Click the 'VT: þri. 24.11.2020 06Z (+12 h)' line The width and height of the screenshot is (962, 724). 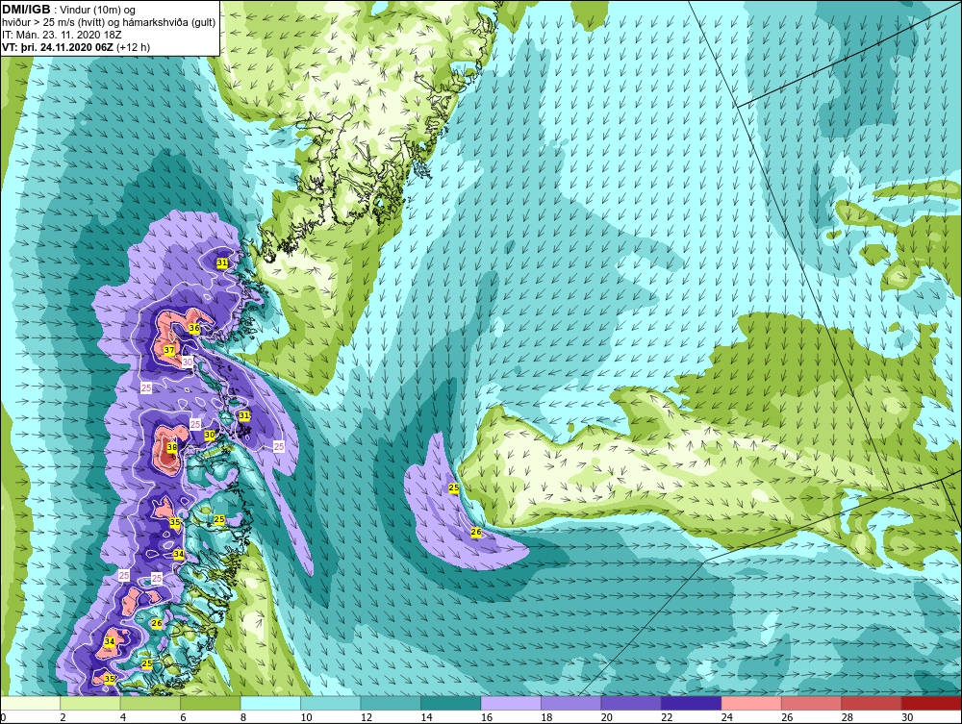tap(76, 46)
